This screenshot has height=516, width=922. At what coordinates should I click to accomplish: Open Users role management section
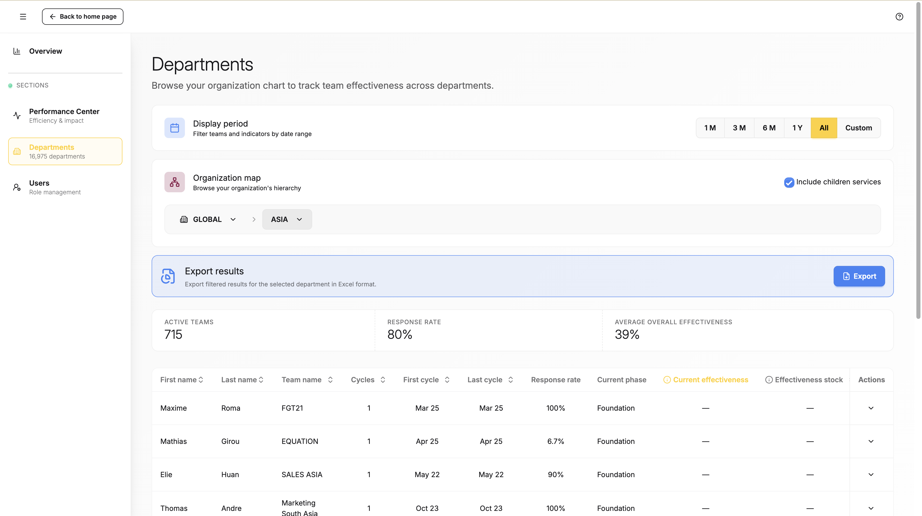65,187
